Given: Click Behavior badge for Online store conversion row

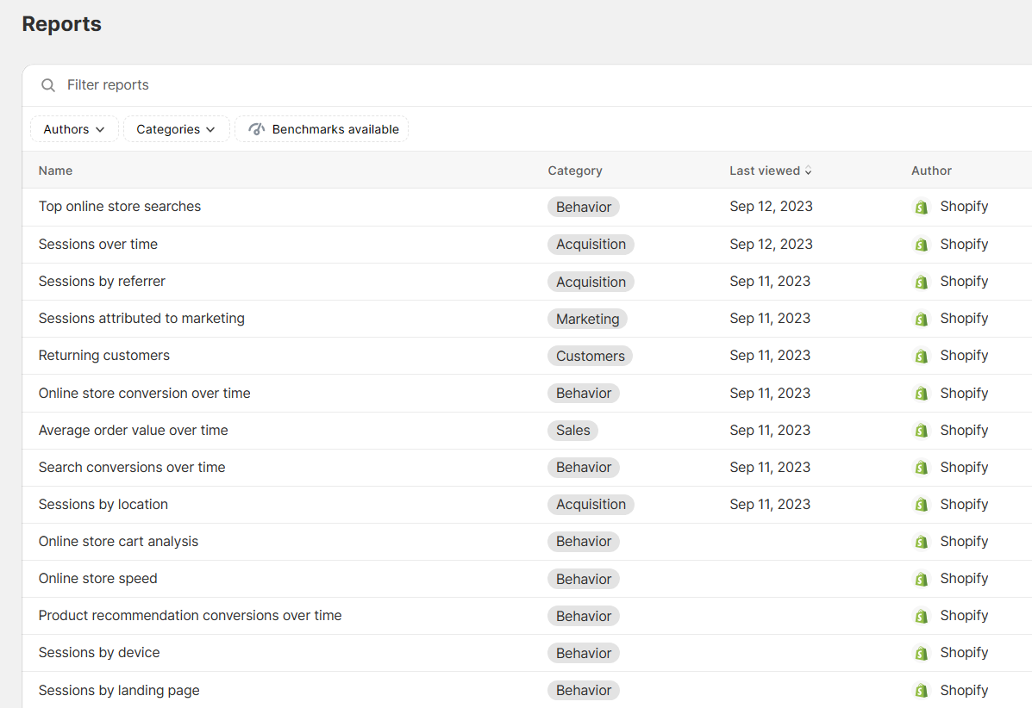Looking at the screenshot, I should (x=583, y=393).
